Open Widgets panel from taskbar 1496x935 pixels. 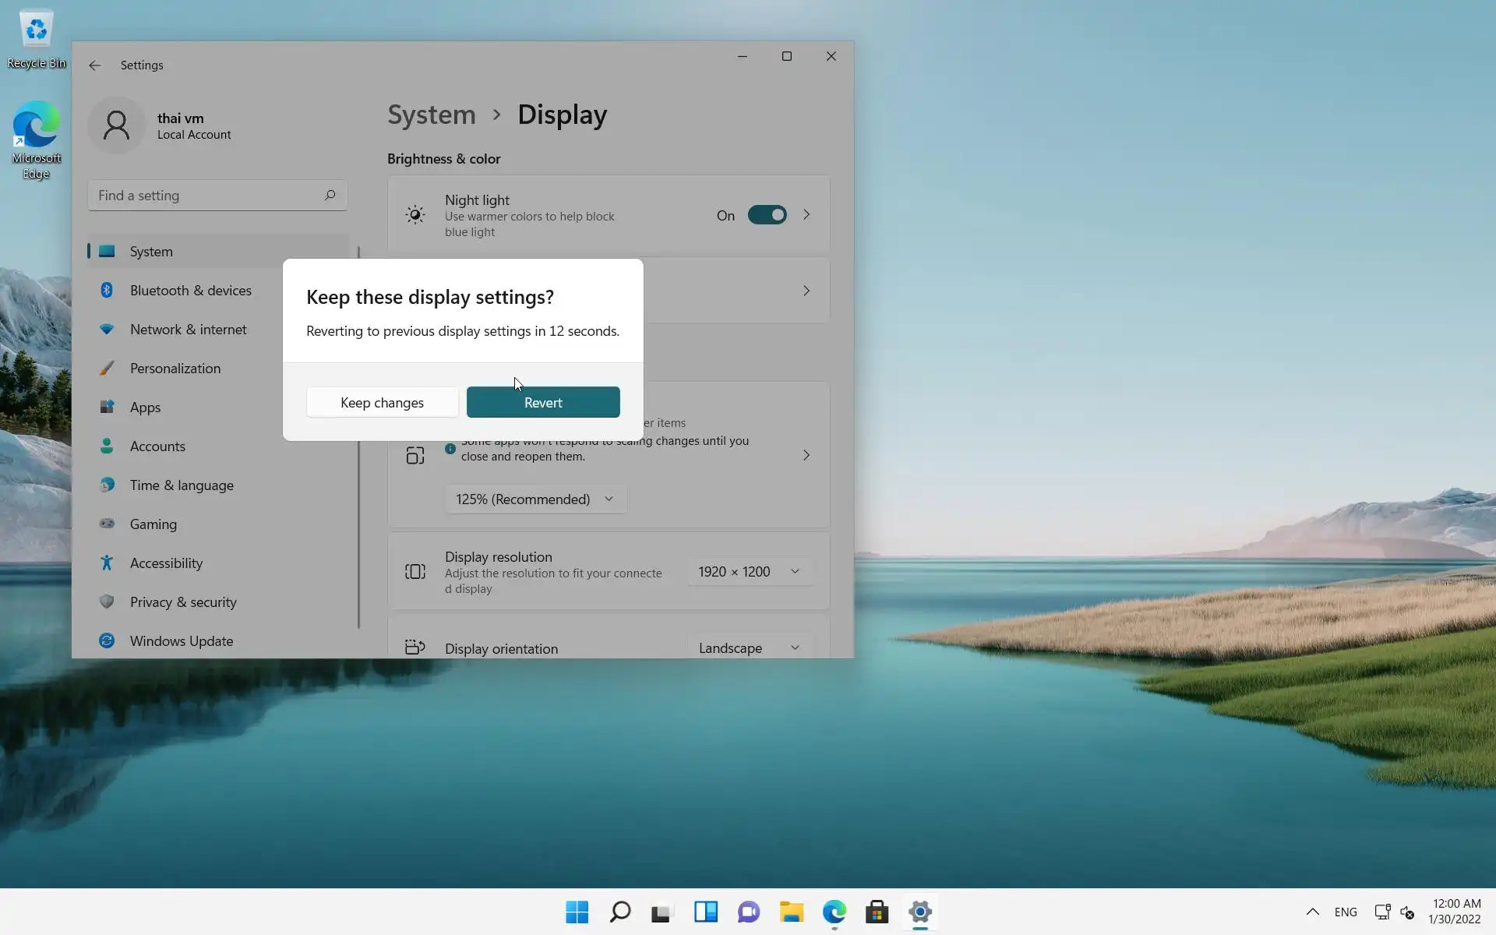click(x=706, y=912)
